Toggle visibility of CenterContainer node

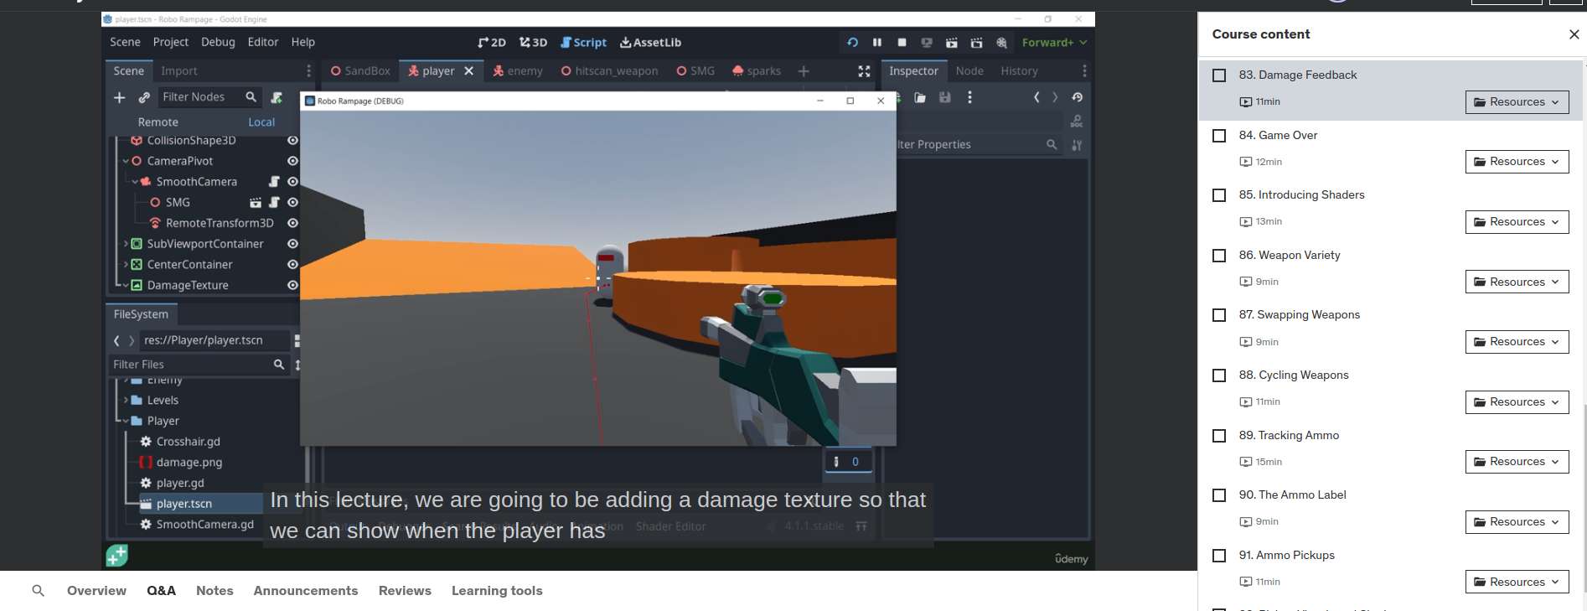[292, 265]
